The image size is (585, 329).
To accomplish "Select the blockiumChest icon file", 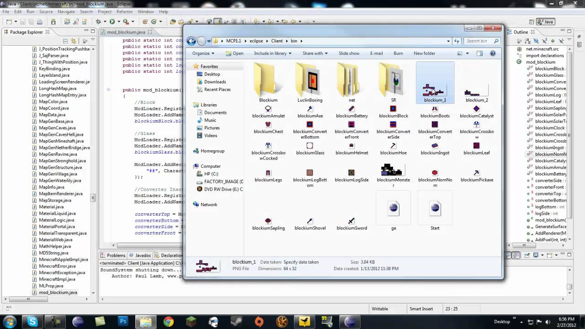I will pos(268,127).
